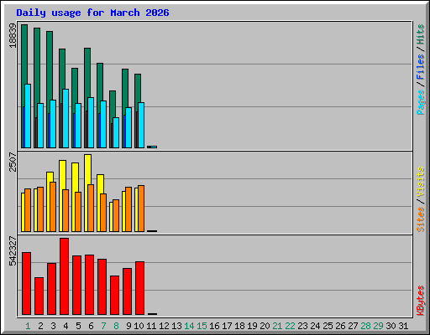Click day 11 on the date axis
Viewport: 430px width, 335px height.
click(151, 326)
